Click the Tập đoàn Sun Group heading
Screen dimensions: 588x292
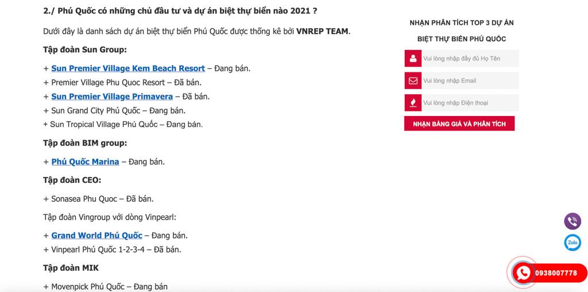click(x=85, y=49)
